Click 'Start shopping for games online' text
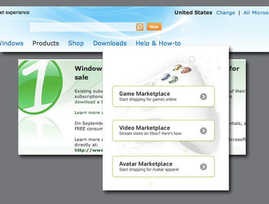 [148, 99]
